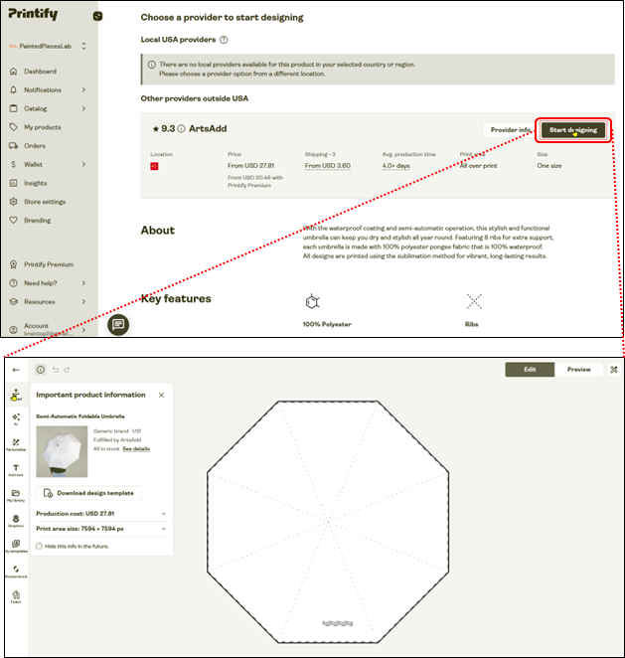This screenshot has width=625, height=658.
Task: Expand the Notifications menu chevron
Action: [x=83, y=89]
